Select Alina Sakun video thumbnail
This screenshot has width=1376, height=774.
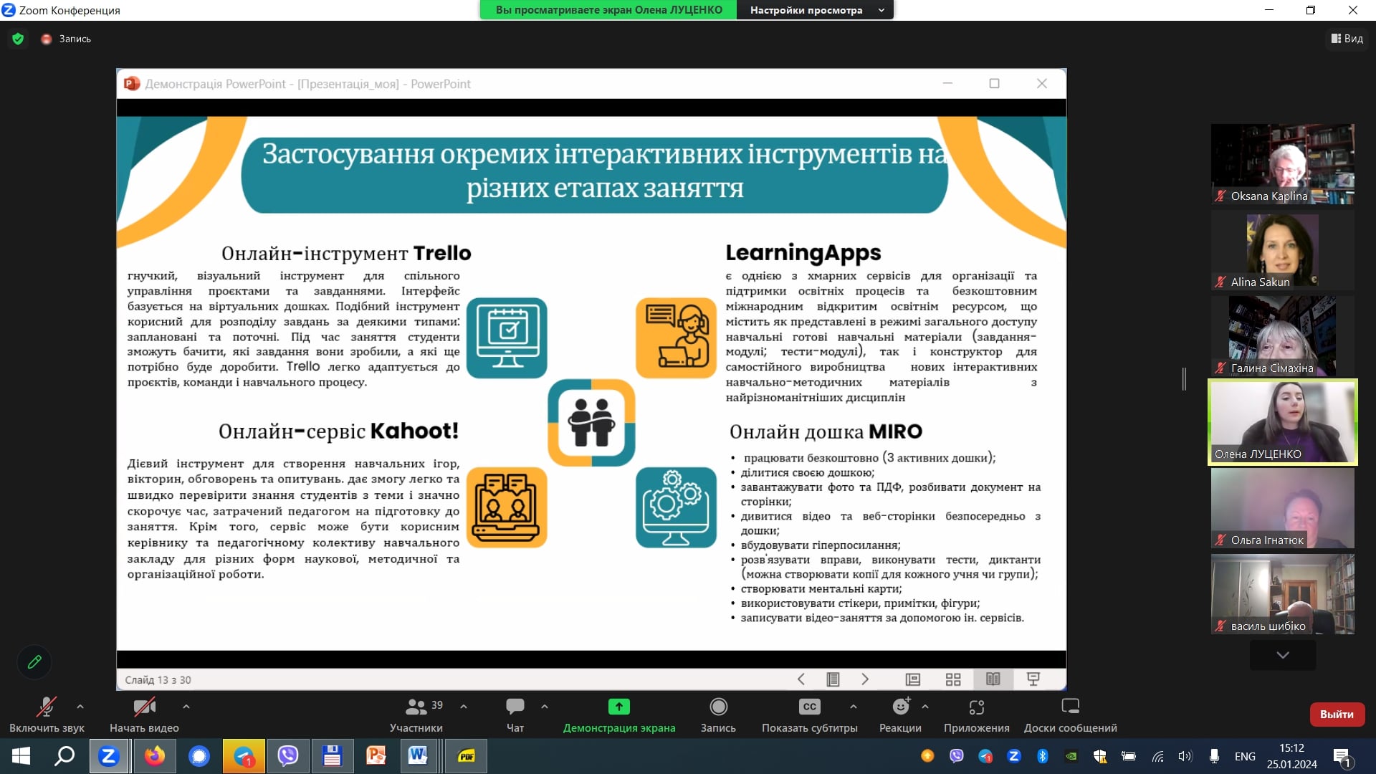coord(1283,250)
